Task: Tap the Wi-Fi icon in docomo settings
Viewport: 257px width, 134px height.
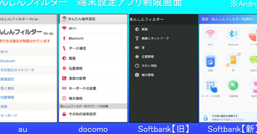Action: pyautogui.click(x=64, y=28)
